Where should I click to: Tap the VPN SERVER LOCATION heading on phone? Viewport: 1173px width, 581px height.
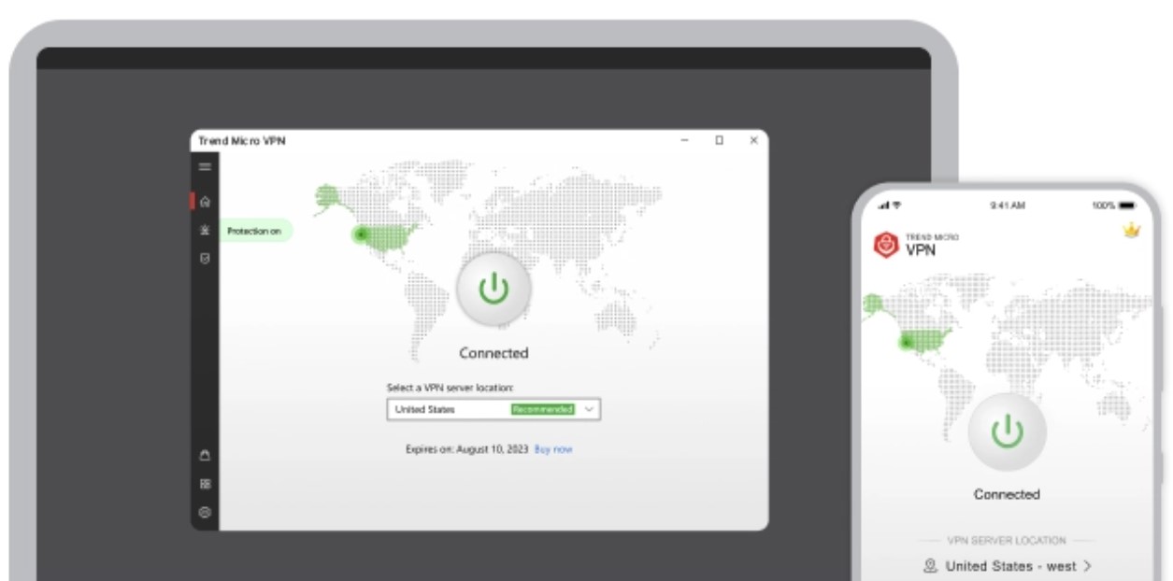1007,540
